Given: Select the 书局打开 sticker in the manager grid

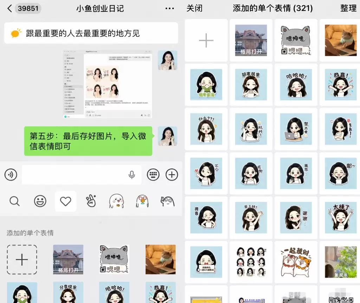Looking at the screenshot, I should (x=251, y=40).
